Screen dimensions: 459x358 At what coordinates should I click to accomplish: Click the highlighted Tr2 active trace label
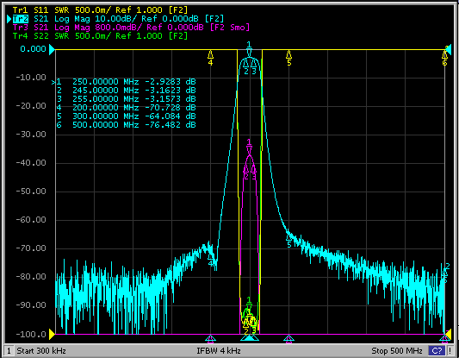21,19
